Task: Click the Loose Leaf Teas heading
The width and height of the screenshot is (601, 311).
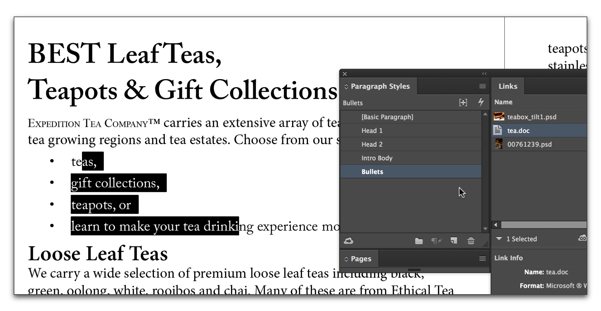Action: pos(98,253)
